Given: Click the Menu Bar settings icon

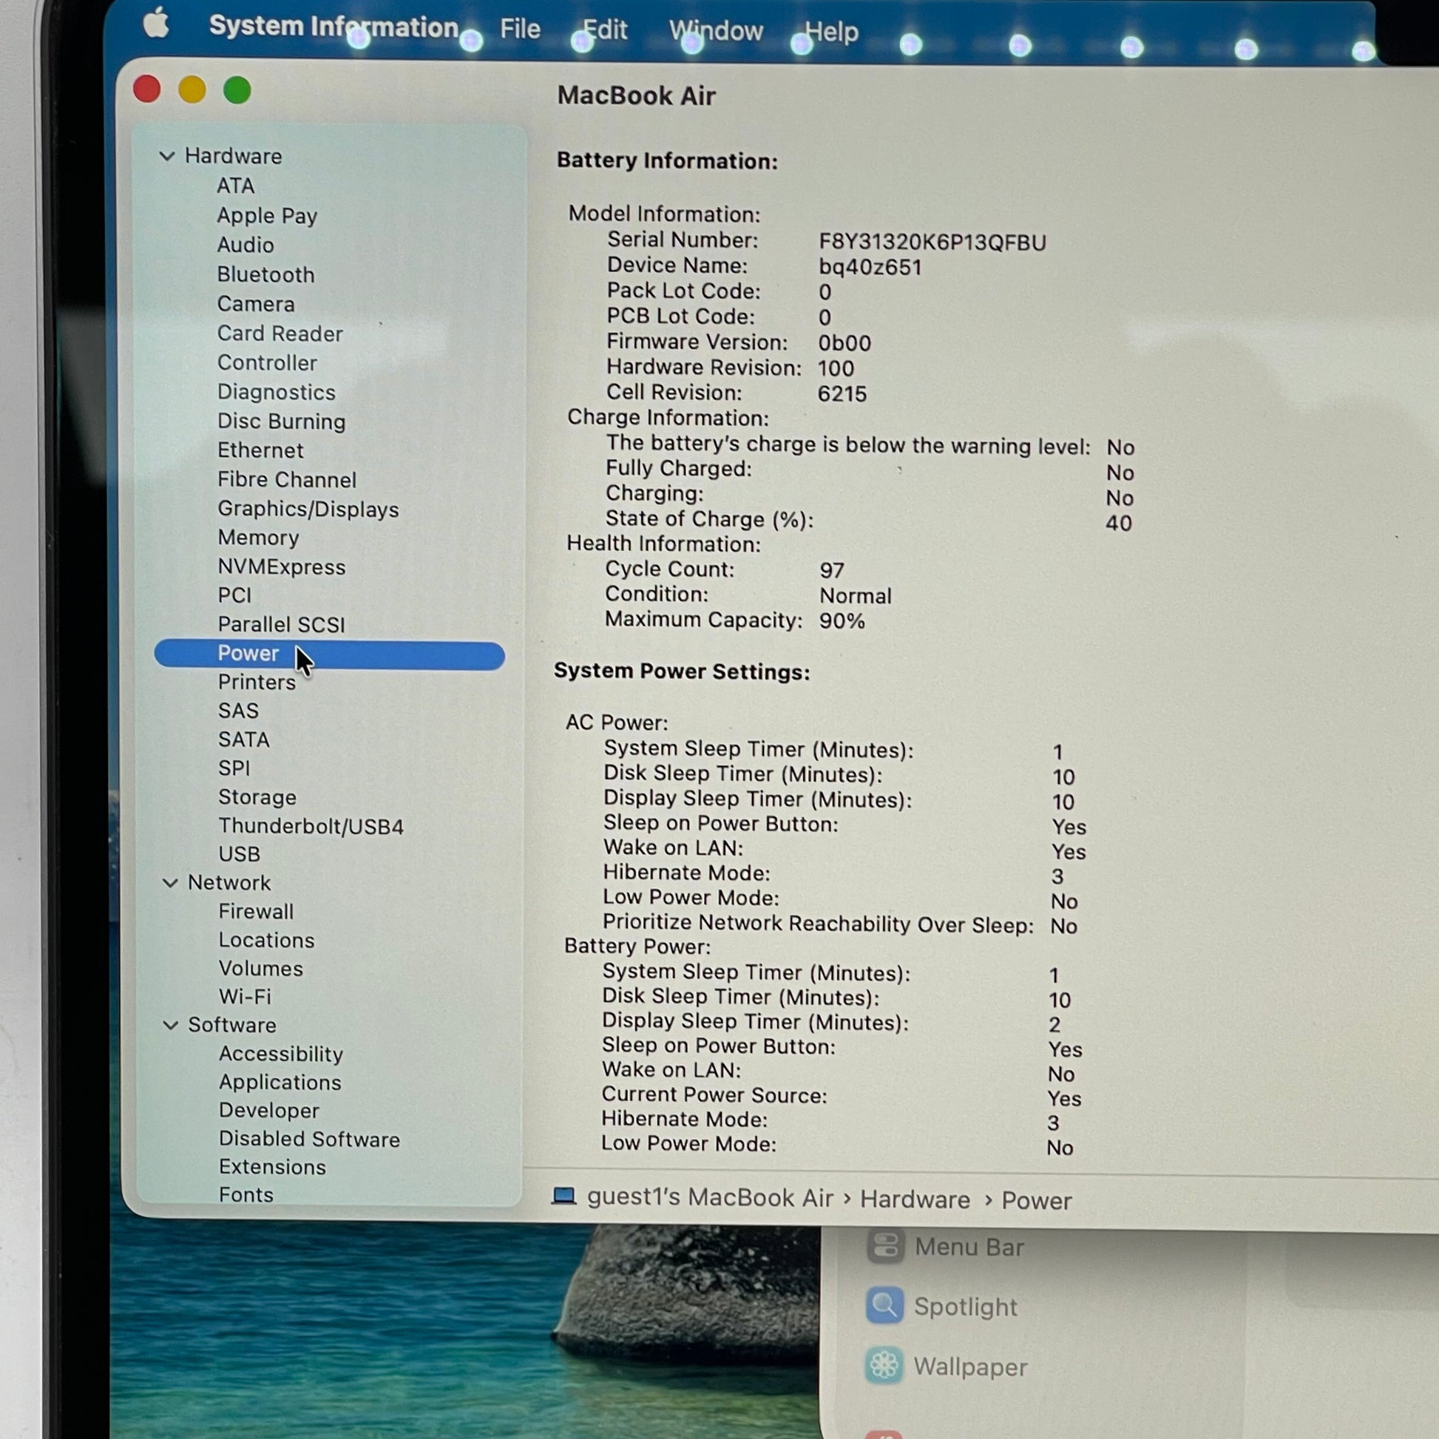Looking at the screenshot, I should [885, 1246].
